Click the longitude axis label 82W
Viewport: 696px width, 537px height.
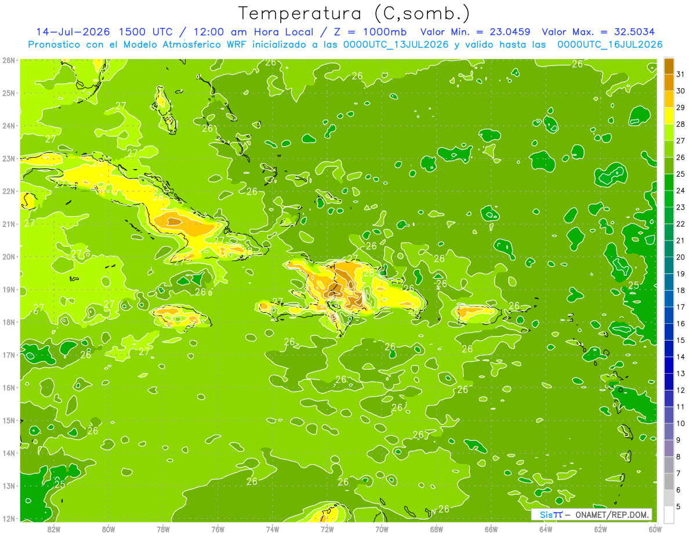pyautogui.click(x=54, y=529)
